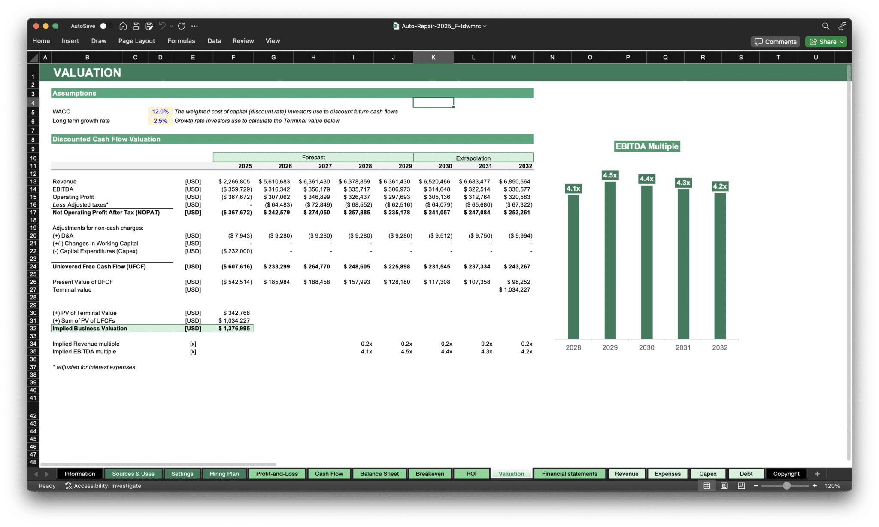Select row 32 header
Image resolution: width=879 pixels, height=527 pixels.
[x=33, y=329]
